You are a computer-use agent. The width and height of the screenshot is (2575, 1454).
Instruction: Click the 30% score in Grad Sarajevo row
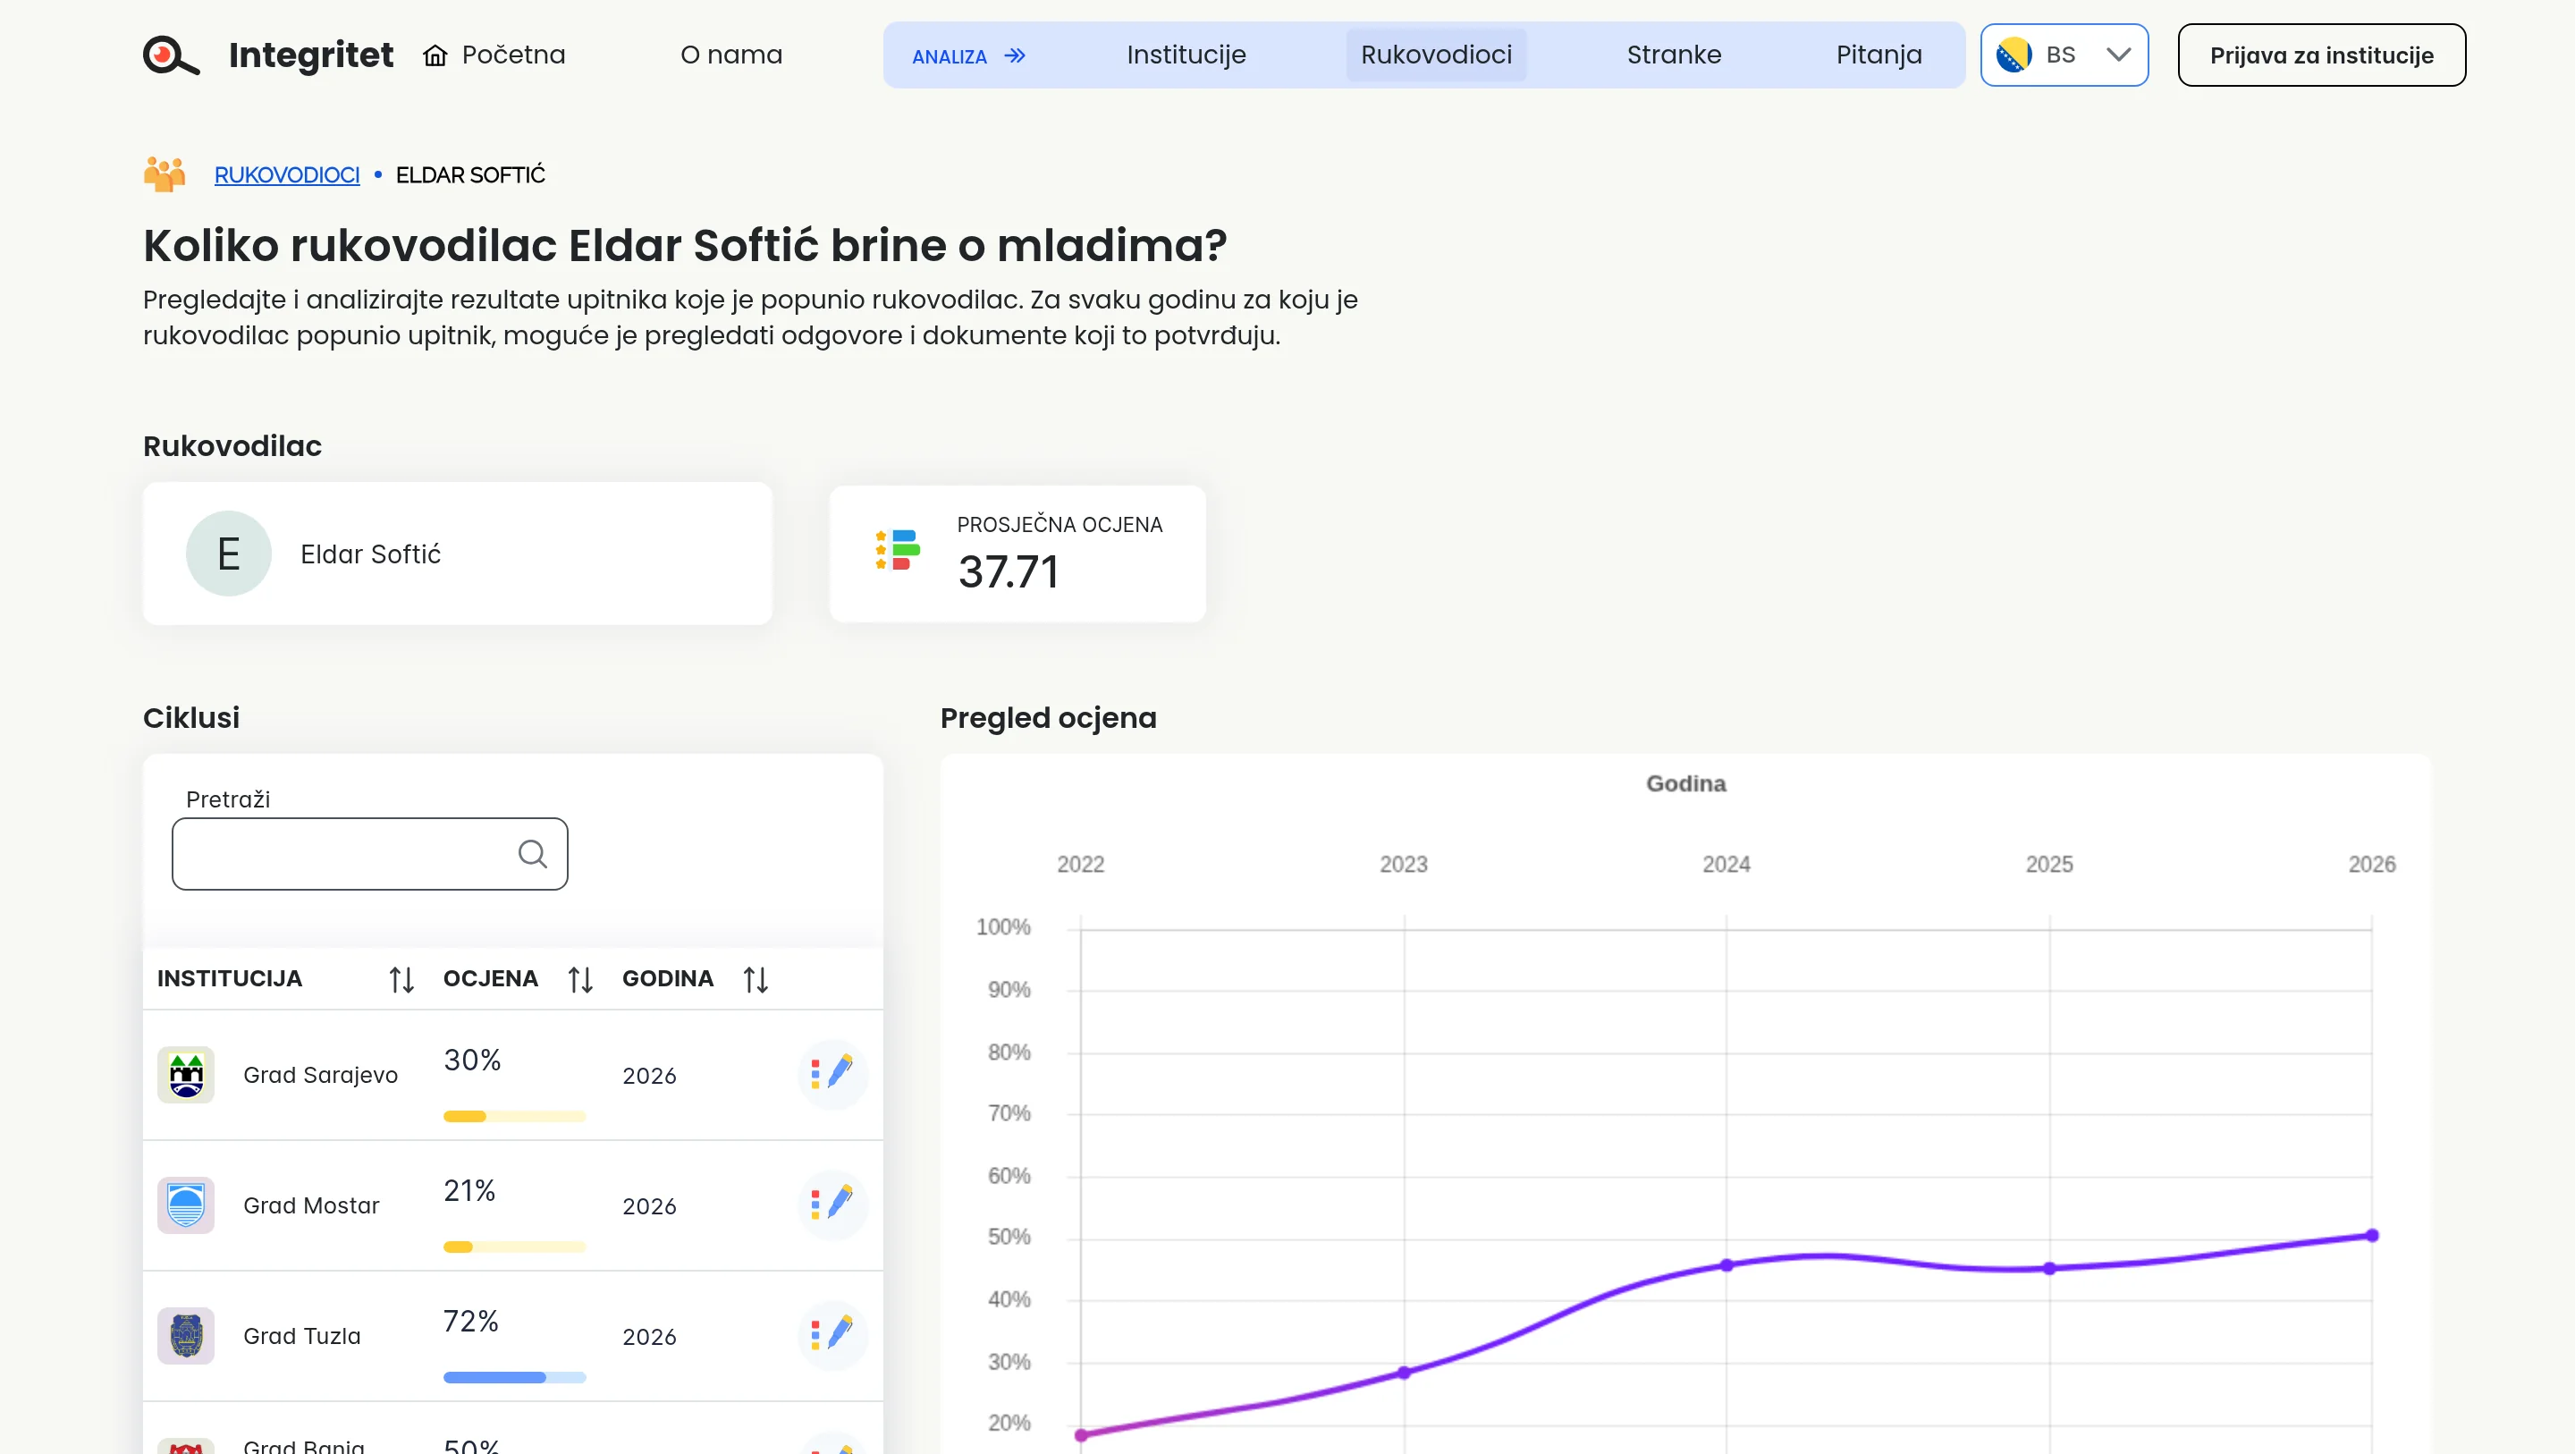pos(473,1060)
